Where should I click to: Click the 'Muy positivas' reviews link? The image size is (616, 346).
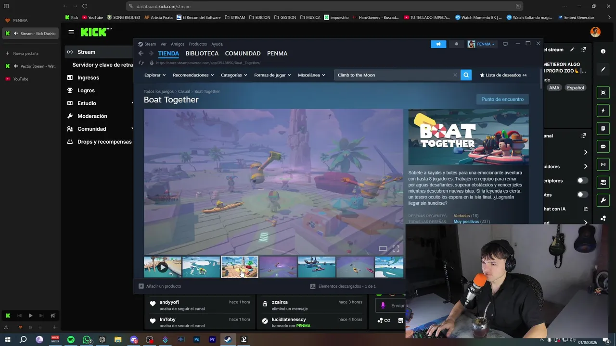point(466,222)
